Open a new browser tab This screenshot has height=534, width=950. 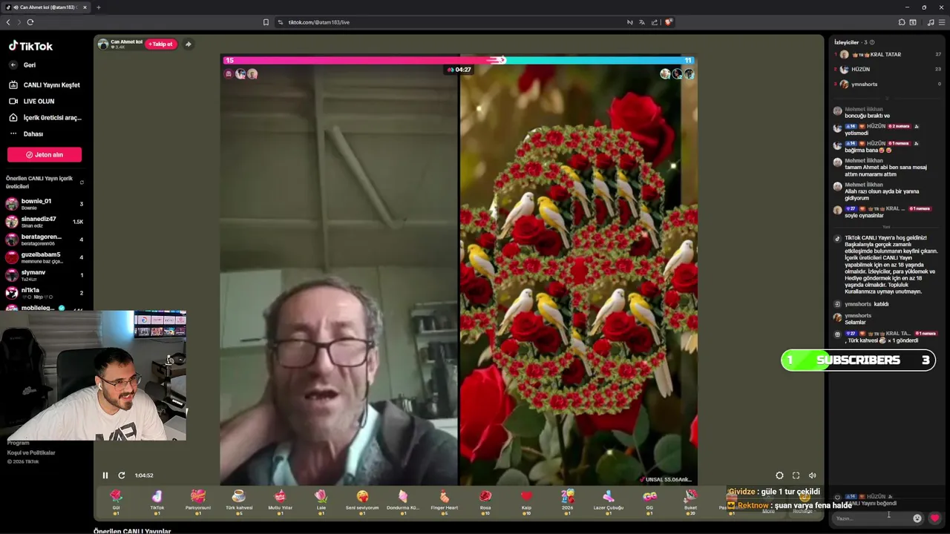coord(98,7)
